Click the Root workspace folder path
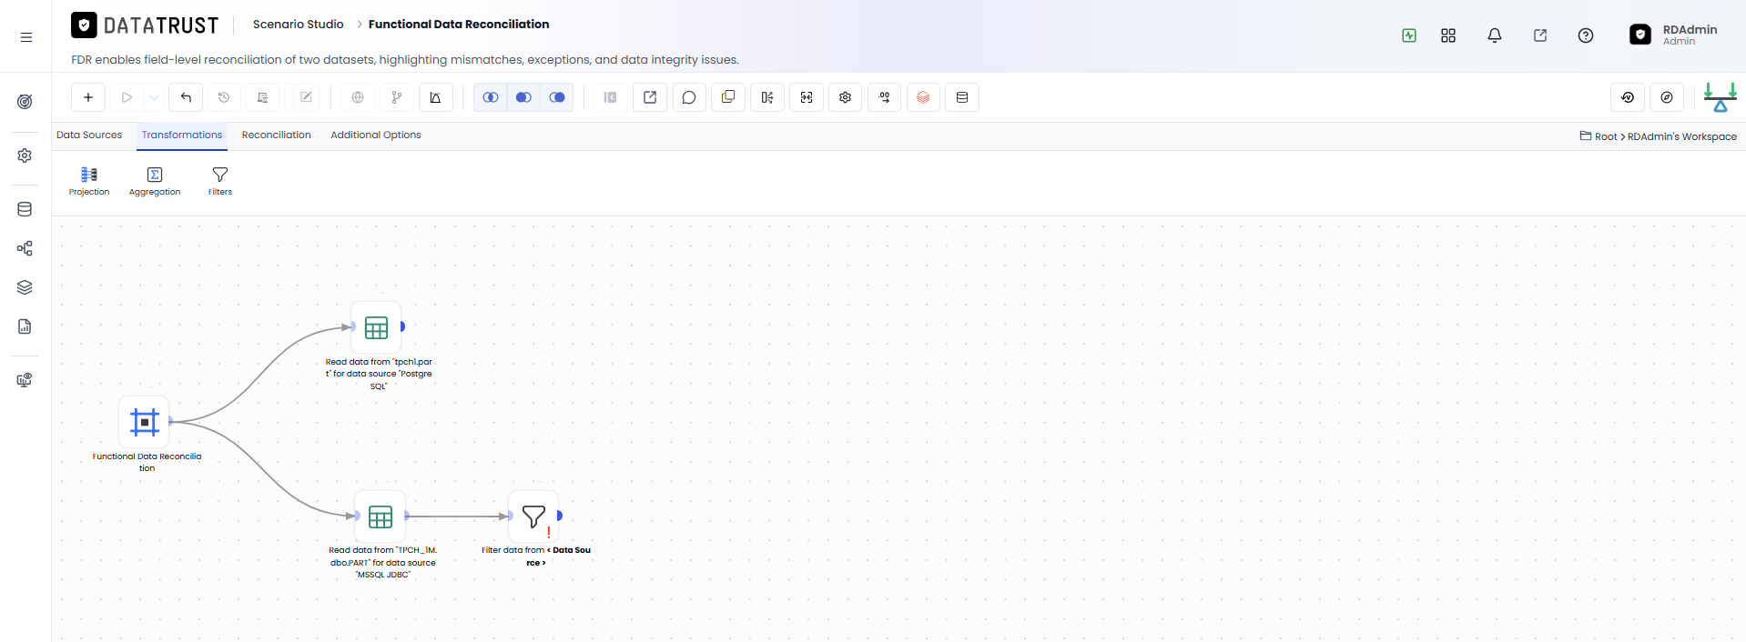 pos(1599,136)
